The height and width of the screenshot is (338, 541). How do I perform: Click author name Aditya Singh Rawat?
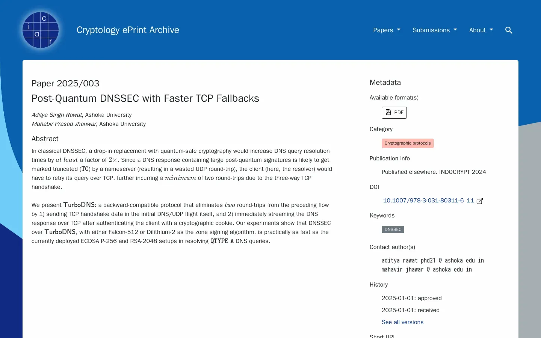click(x=57, y=115)
